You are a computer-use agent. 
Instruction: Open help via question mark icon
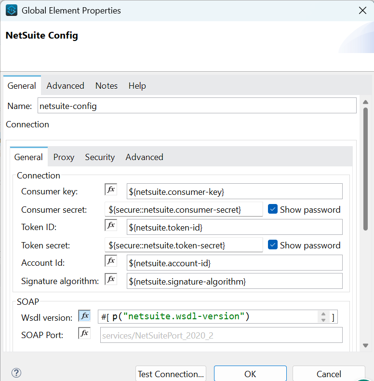click(x=16, y=373)
